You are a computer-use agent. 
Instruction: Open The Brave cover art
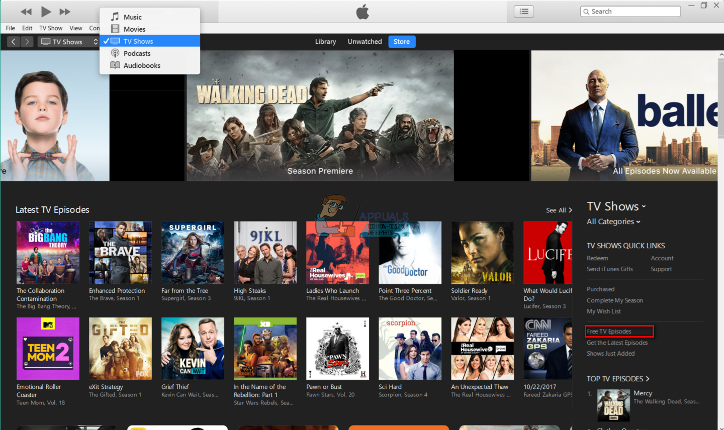[x=120, y=253]
